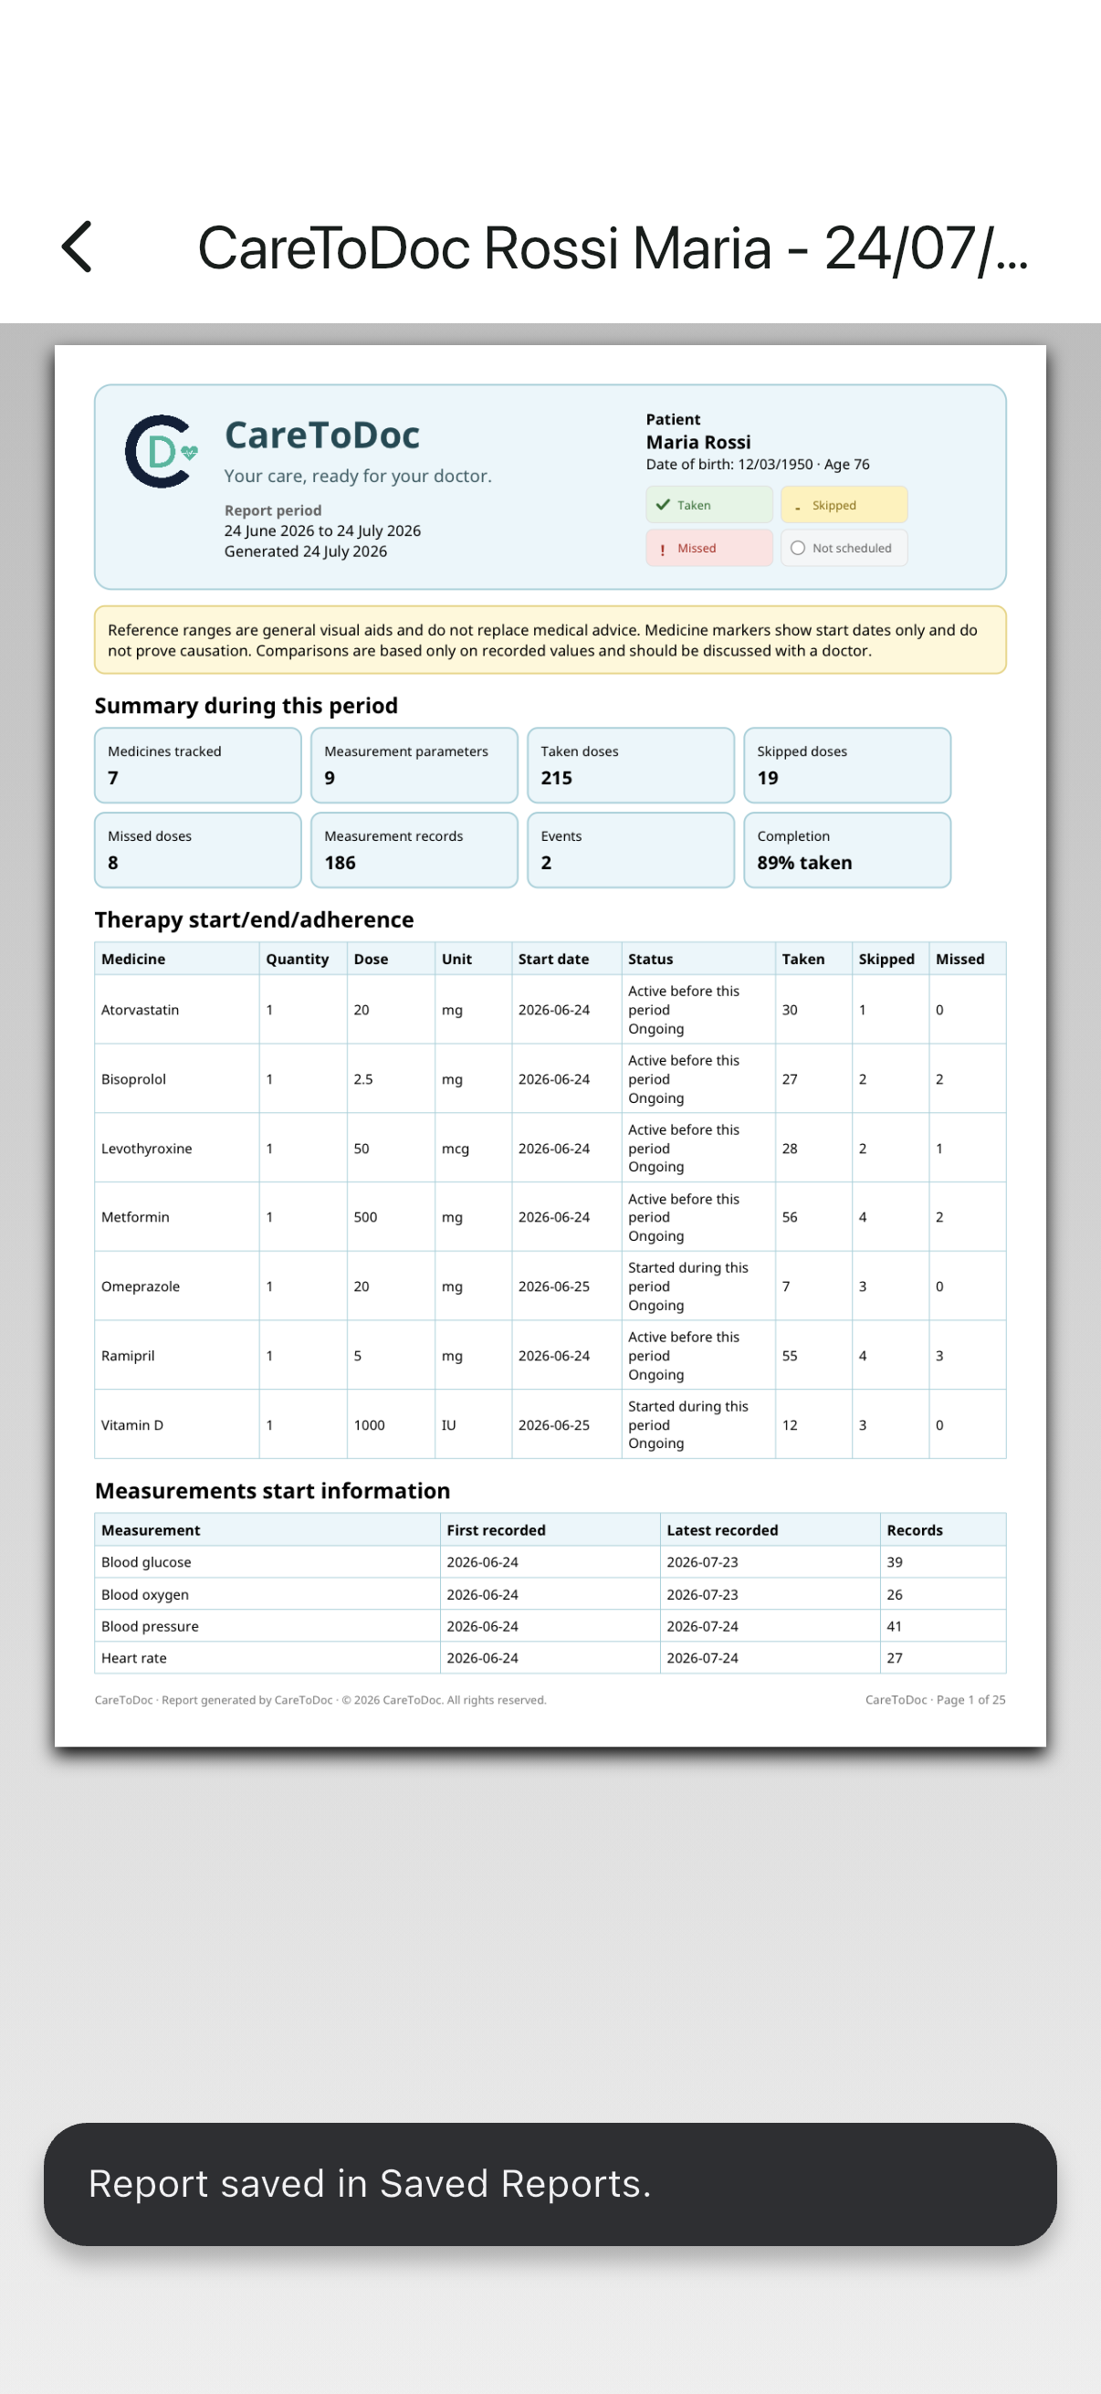Click the Levothyroxine row name
Image resolution: width=1101 pixels, height=2394 pixels.
point(146,1149)
